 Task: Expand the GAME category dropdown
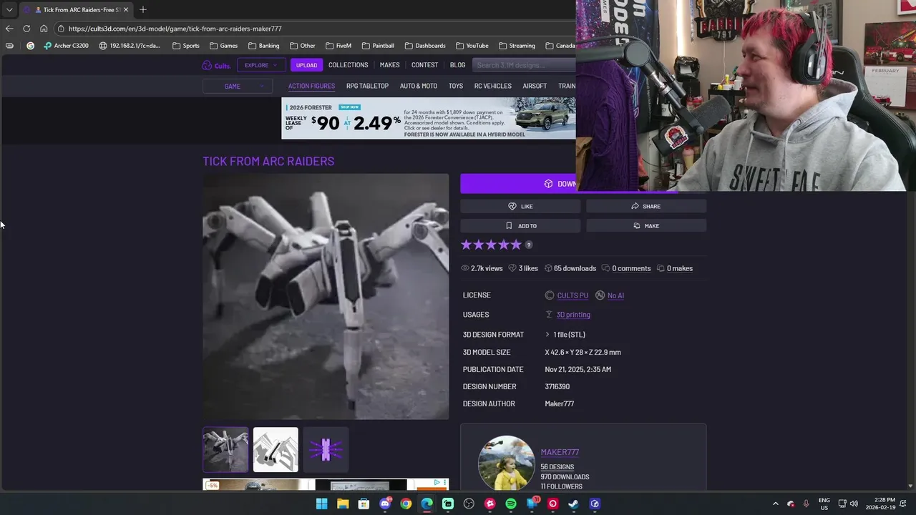coord(237,86)
